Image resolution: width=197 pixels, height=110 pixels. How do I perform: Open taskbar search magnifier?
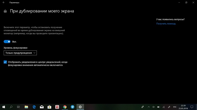click(x=11, y=107)
